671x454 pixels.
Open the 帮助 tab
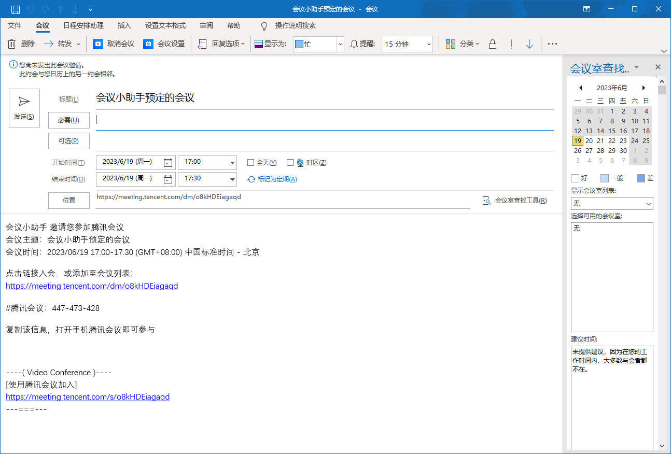point(234,25)
